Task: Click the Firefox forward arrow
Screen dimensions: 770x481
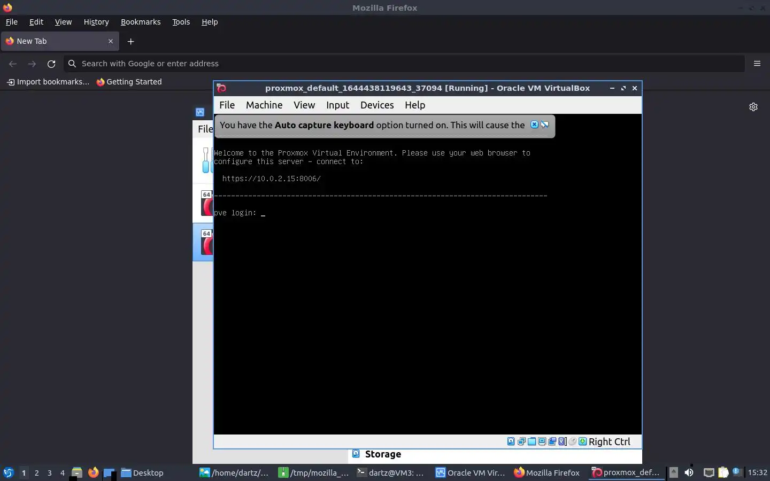Action: pos(32,64)
